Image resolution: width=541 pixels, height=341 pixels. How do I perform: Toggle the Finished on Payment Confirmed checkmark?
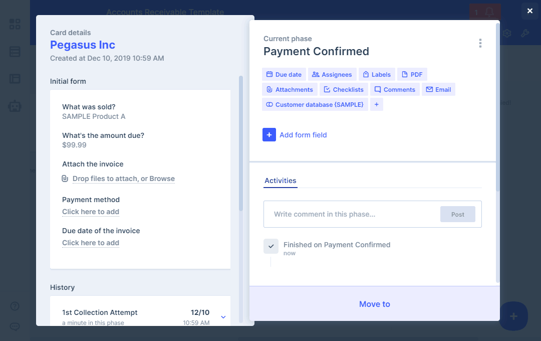point(271,246)
